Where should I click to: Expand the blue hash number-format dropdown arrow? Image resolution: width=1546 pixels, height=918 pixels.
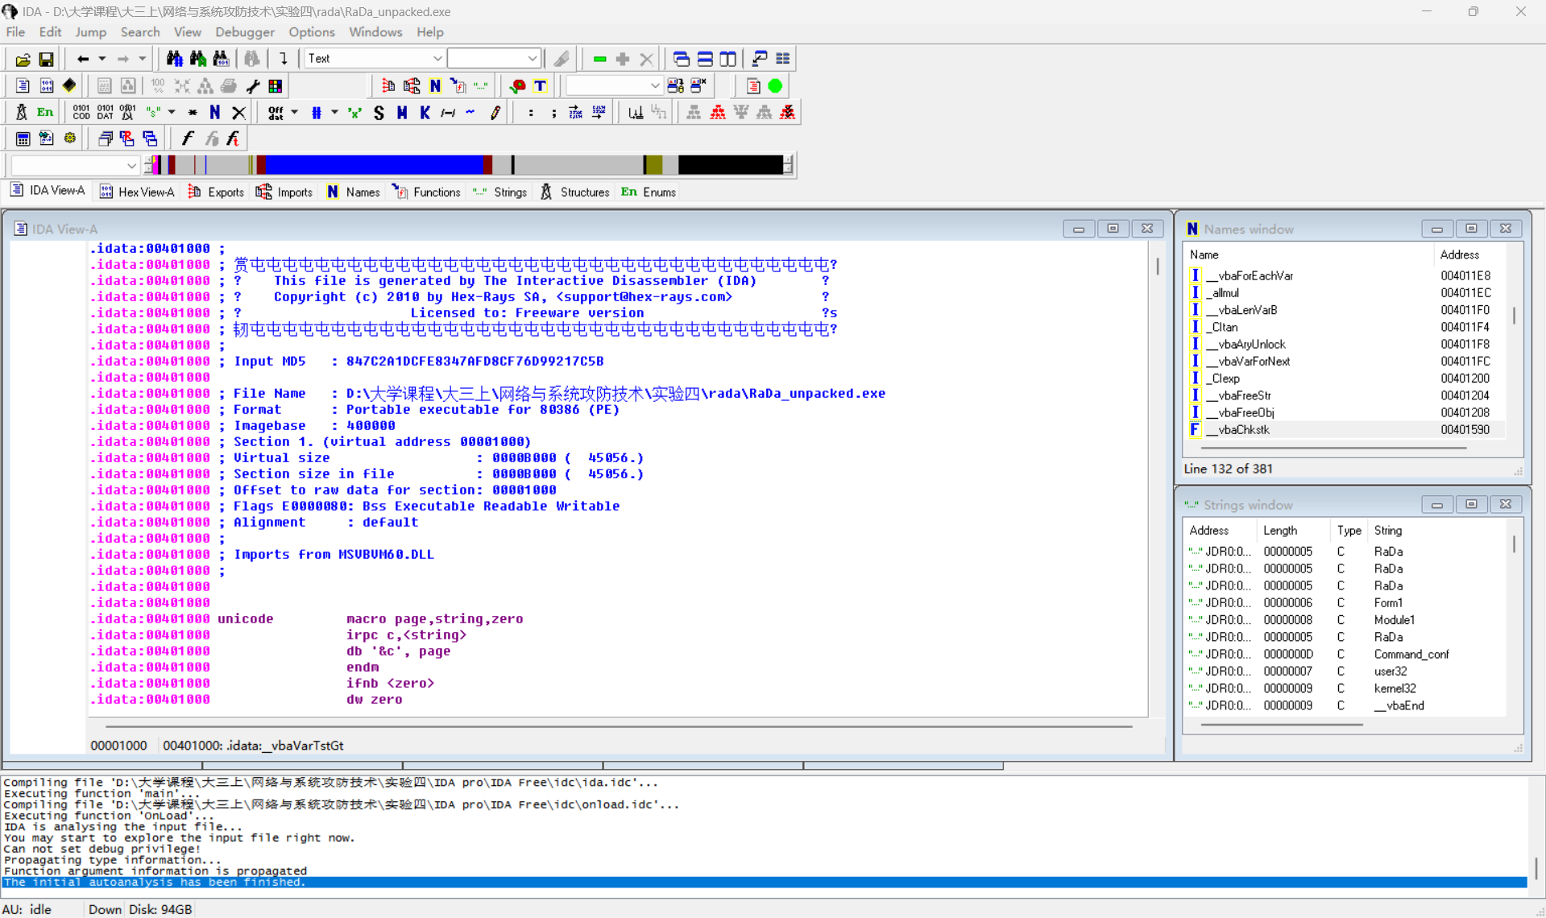(334, 112)
